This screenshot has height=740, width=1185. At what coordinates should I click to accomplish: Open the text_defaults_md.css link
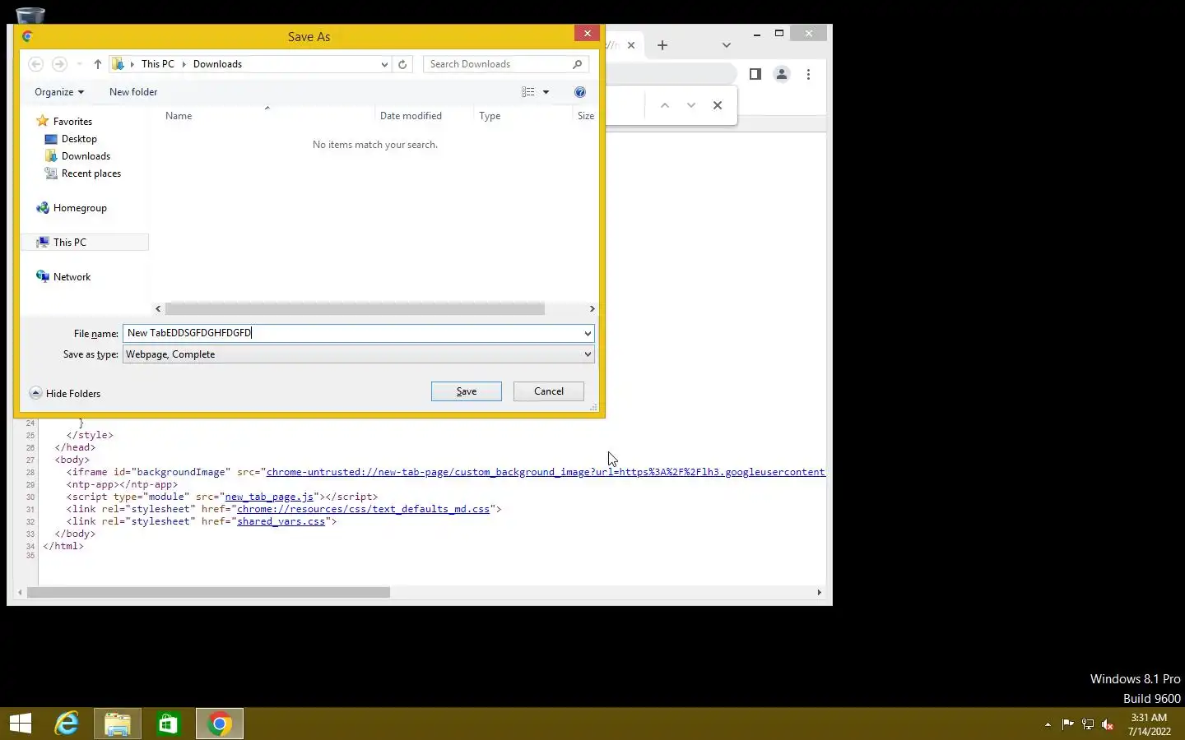click(363, 509)
